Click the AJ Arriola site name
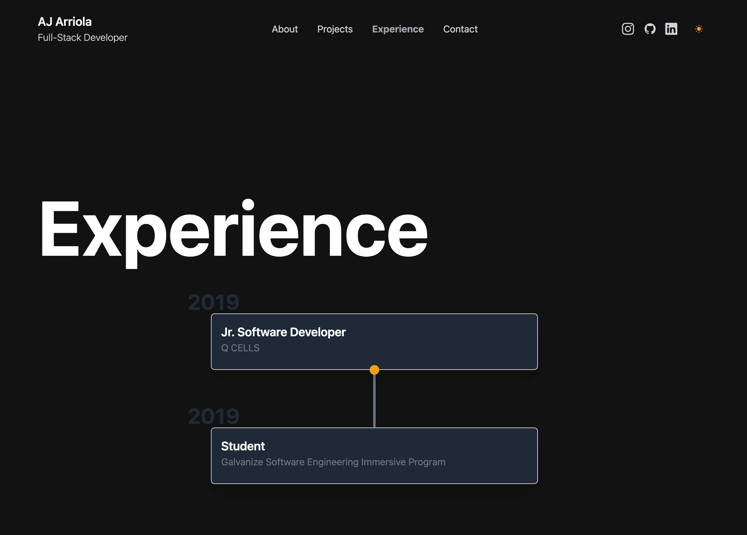The width and height of the screenshot is (747, 535). [65, 22]
